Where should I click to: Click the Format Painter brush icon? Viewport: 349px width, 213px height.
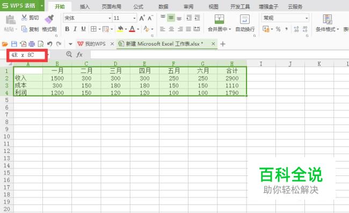tap(49, 19)
